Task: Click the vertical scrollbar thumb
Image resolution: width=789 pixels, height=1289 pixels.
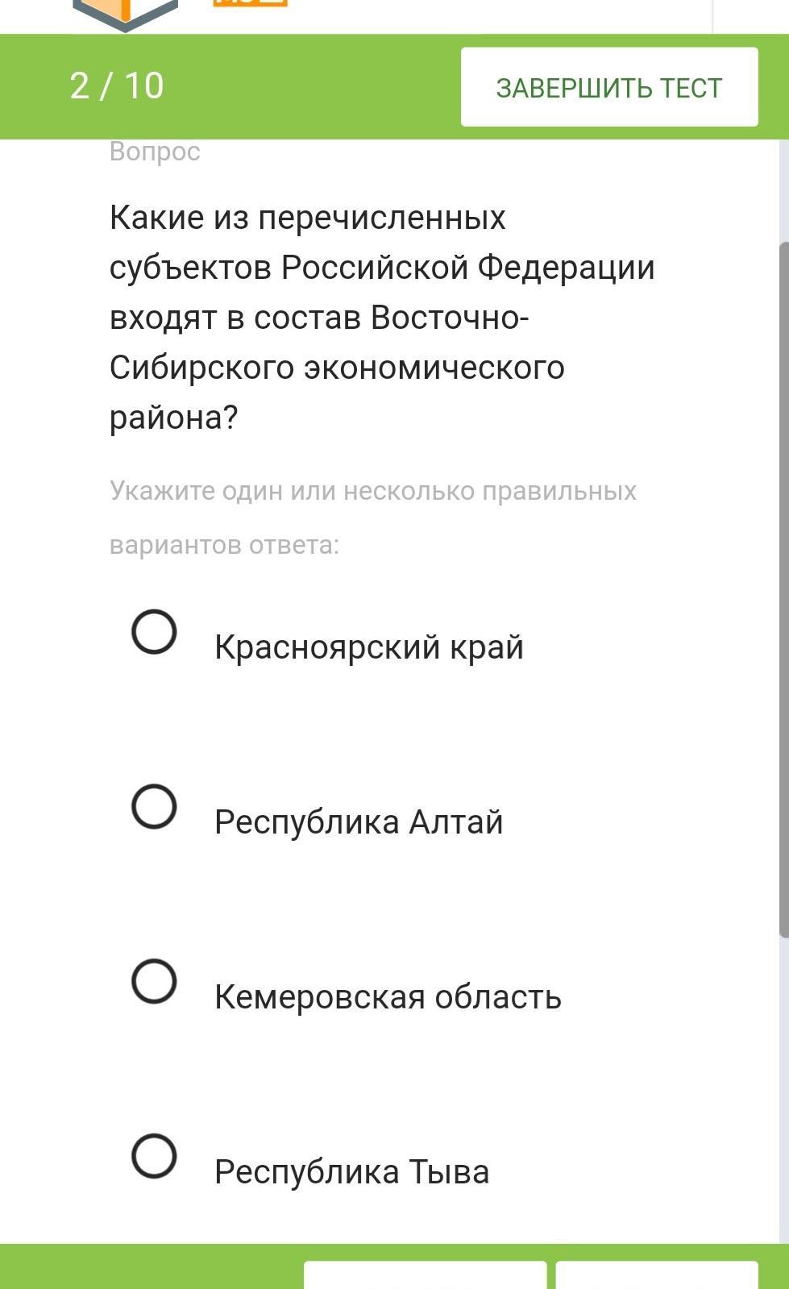Action: (x=783, y=588)
